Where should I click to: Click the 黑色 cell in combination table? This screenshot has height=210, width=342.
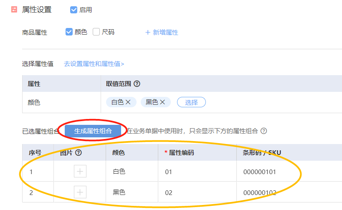click(x=132, y=192)
